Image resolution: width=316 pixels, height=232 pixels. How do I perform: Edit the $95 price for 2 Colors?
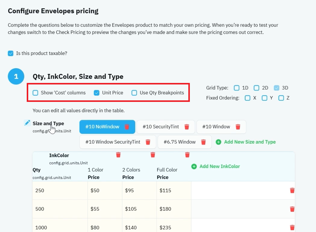coord(139,191)
